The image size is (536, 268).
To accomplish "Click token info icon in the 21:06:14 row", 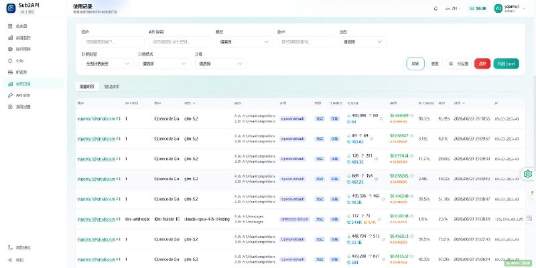I will (383, 259).
